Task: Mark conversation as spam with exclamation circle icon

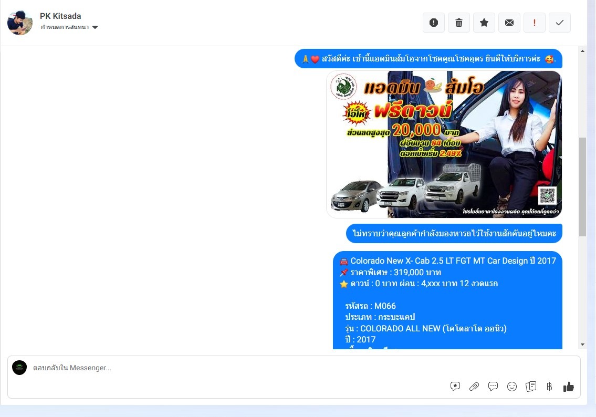Action: click(434, 23)
